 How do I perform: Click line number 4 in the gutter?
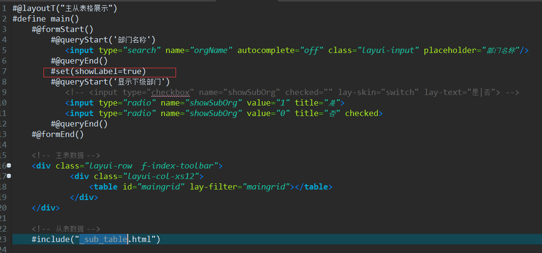click(x=4, y=40)
